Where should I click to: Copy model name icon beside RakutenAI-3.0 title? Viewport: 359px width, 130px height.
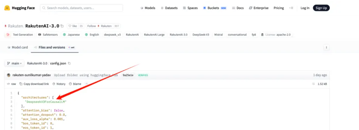pos(62,26)
